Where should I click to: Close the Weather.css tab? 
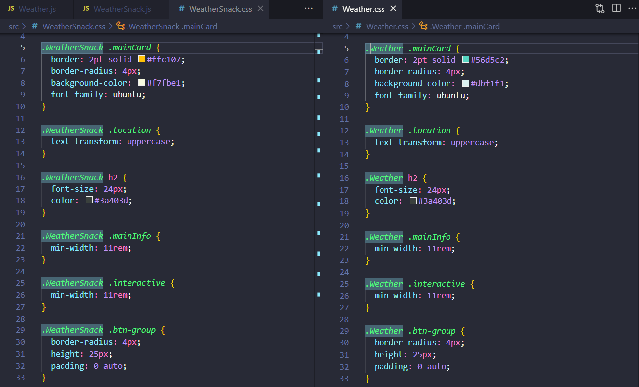394,9
